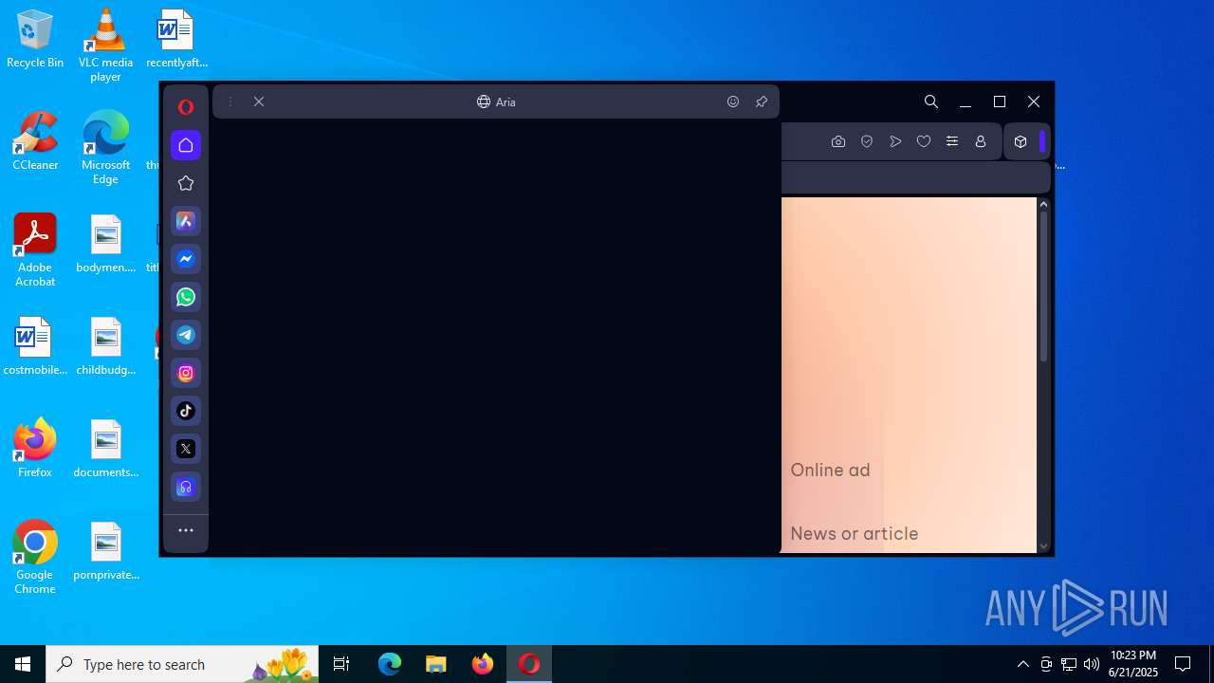Image resolution: width=1214 pixels, height=683 pixels.
Task: Open the extensions cube icon
Action: (x=1021, y=141)
